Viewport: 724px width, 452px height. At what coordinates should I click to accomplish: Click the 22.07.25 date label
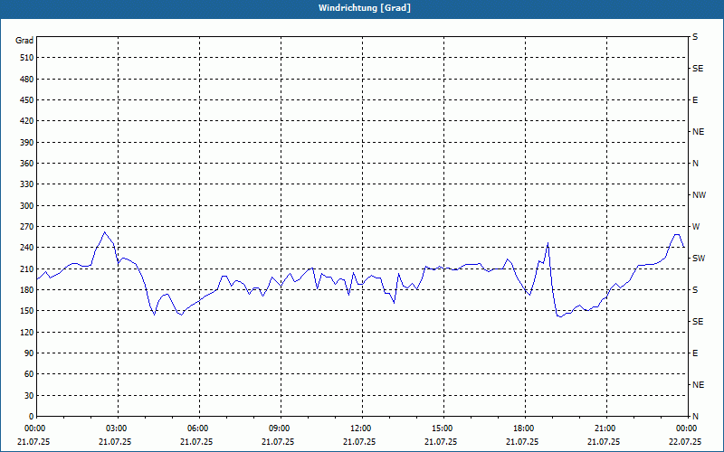pyautogui.click(x=685, y=441)
